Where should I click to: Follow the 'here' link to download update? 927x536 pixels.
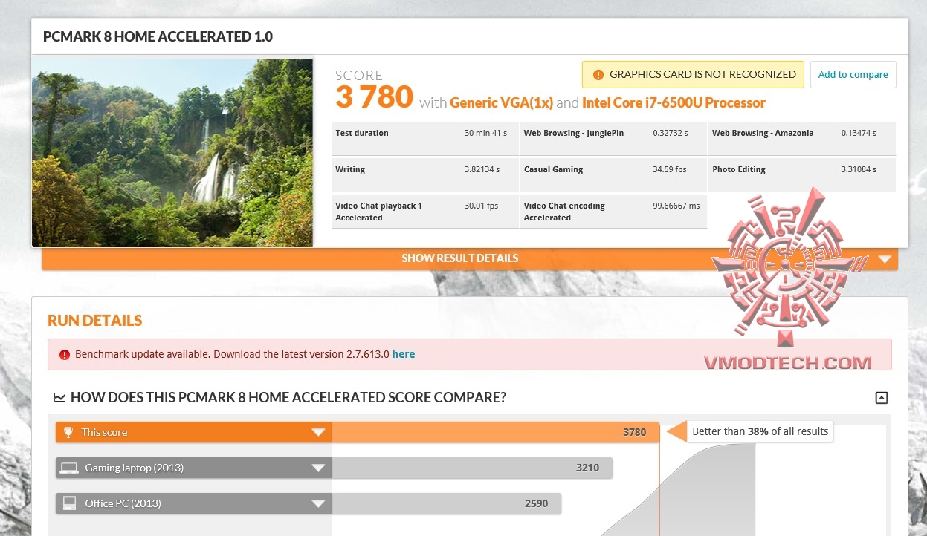(404, 354)
